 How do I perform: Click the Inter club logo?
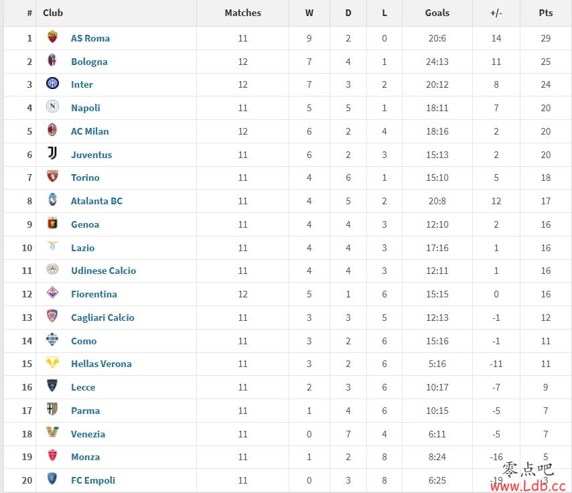52,83
